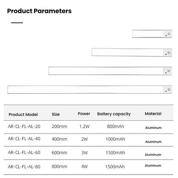Image resolution: width=178 pixels, height=178 pixels.
Task: Click the sensor on the longest light bar
Action: click(x=169, y=89)
